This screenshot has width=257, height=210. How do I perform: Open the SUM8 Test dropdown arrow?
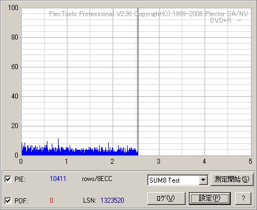203,180
